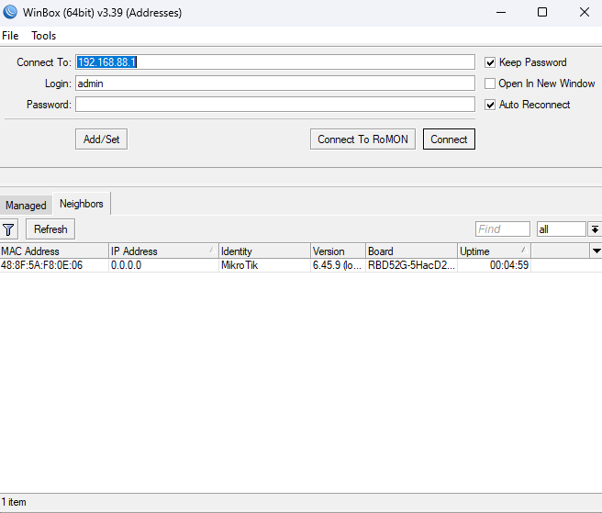The image size is (602, 513).
Task: Sort by the IP Address column header
Action: click(x=164, y=251)
